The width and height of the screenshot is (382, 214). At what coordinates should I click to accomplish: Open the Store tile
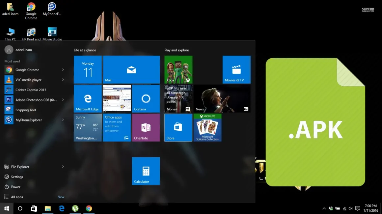pos(178,128)
